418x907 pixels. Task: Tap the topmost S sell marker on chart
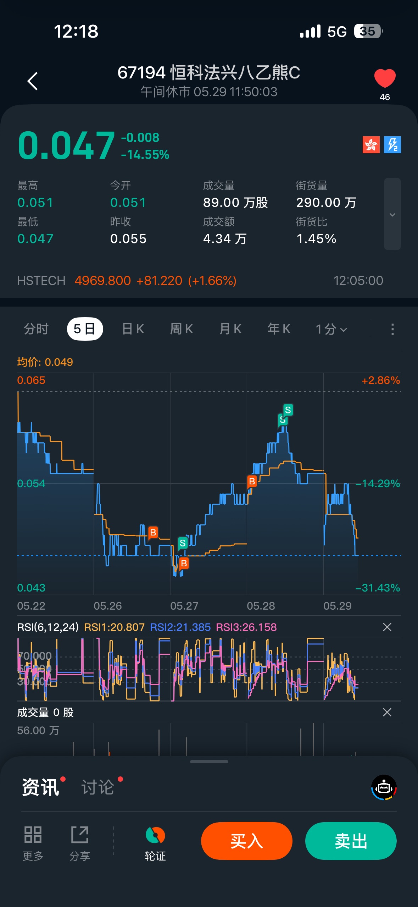pyautogui.click(x=288, y=410)
